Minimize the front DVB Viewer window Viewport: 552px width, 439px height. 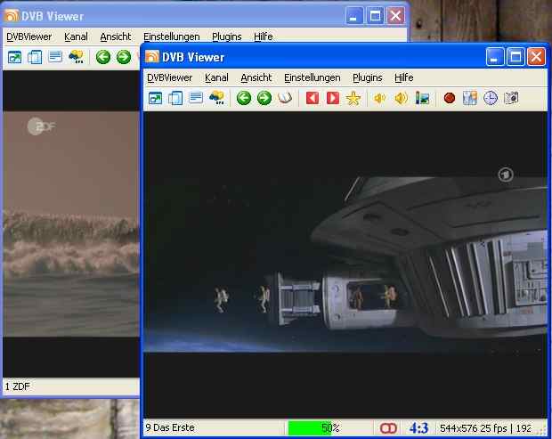495,57
